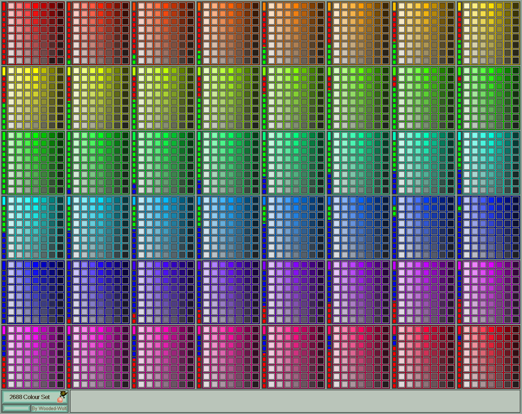Choose the palest bottom corner swatch of the bottom-left block
This screenshot has width=522, height=414.
pyautogui.click(x=11, y=384)
